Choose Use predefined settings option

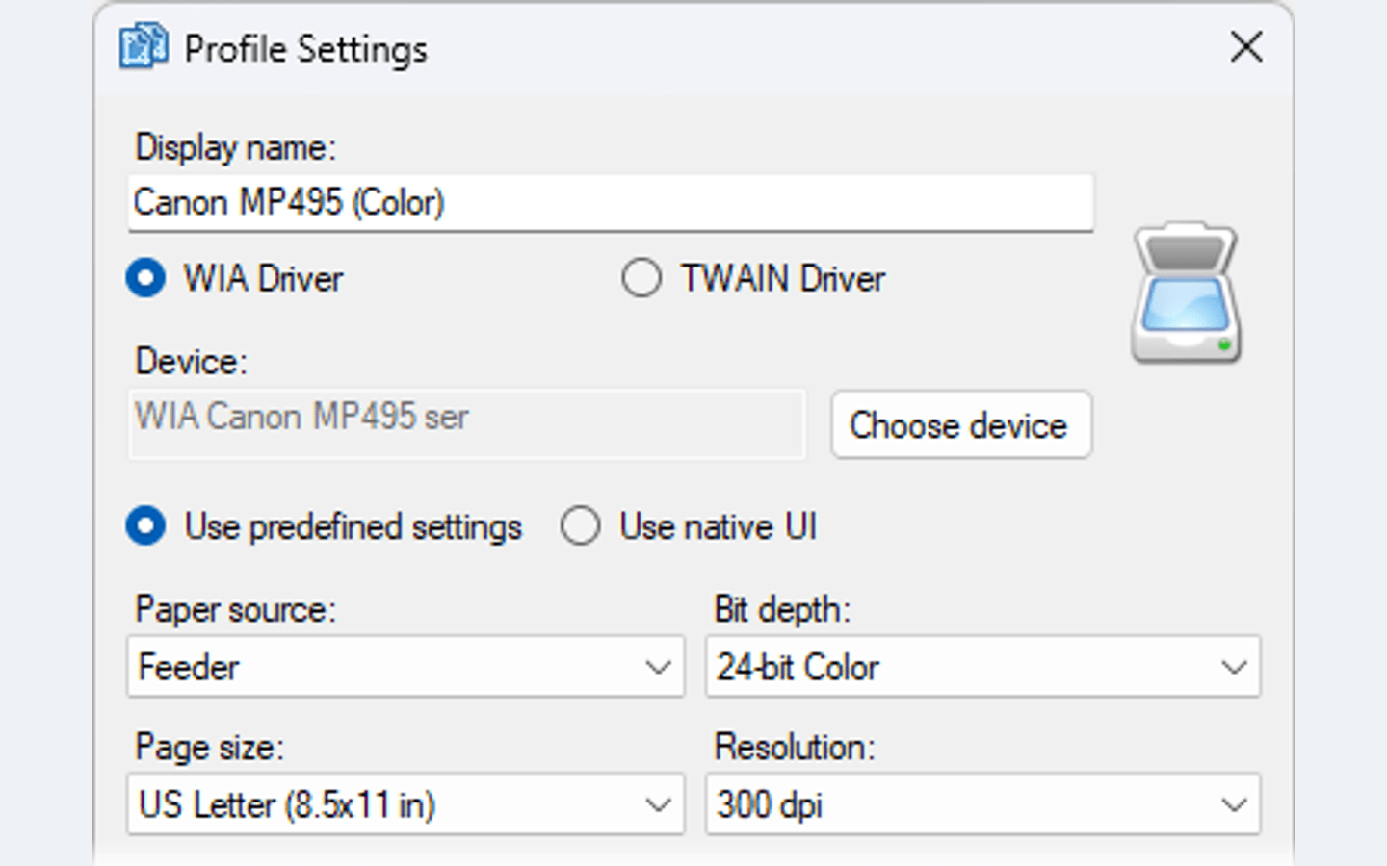click(145, 526)
